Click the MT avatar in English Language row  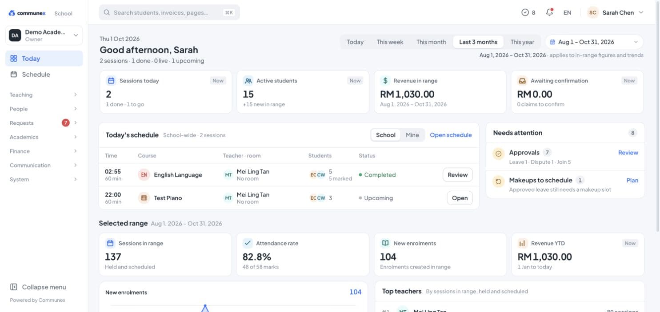(228, 175)
